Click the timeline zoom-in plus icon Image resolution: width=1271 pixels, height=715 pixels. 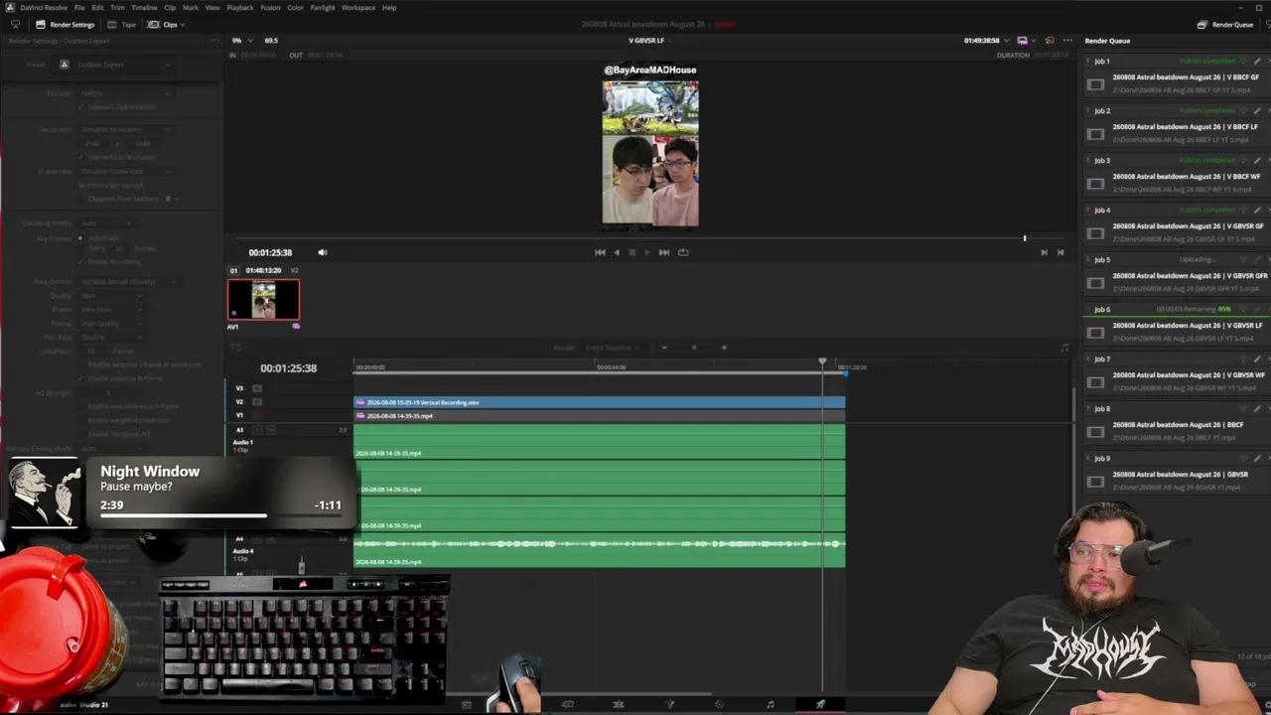click(724, 348)
